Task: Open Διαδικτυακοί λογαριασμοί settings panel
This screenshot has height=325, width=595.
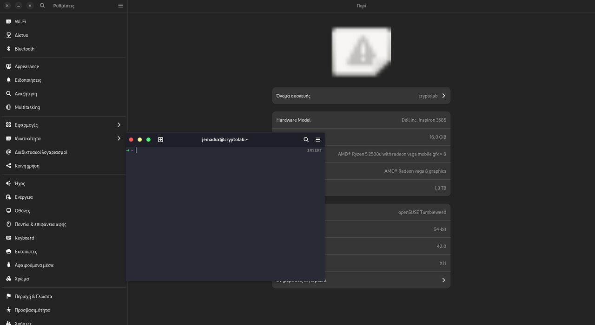Action: [x=64, y=152]
